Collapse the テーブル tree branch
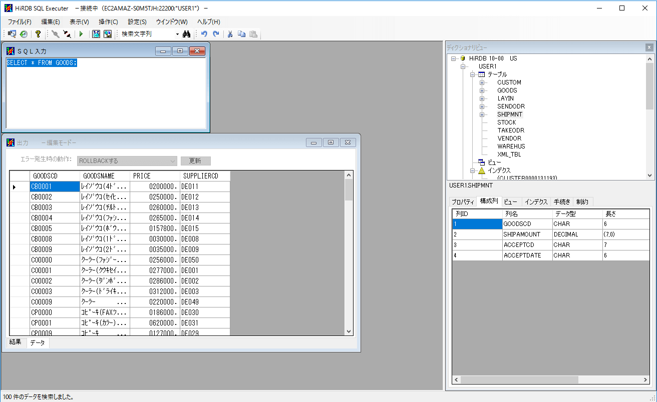657x402 pixels. point(472,74)
